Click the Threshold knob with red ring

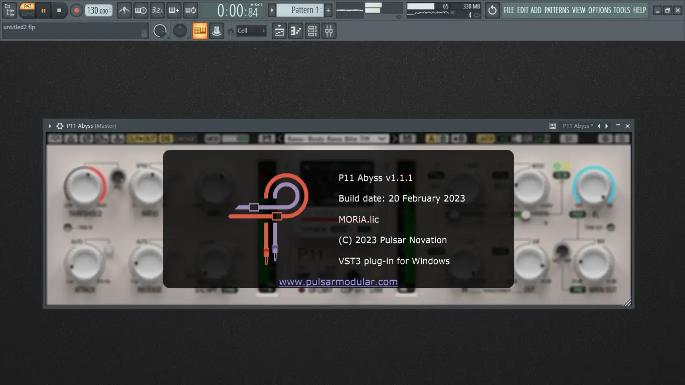tap(85, 187)
